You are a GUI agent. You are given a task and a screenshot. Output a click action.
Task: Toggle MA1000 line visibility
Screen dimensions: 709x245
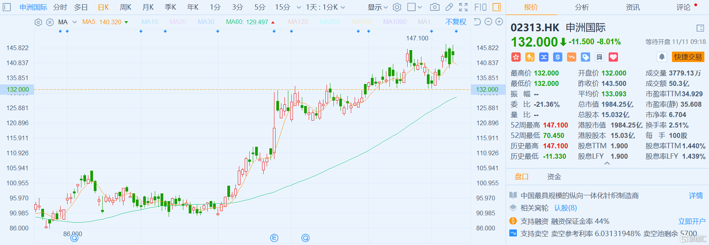pyautogui.click(x=395, y=22)
